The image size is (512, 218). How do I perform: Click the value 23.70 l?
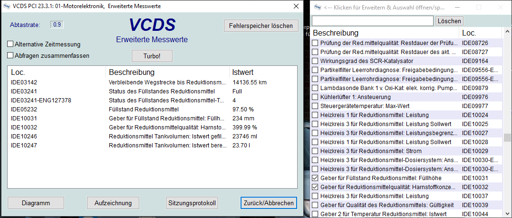(241, 145)
